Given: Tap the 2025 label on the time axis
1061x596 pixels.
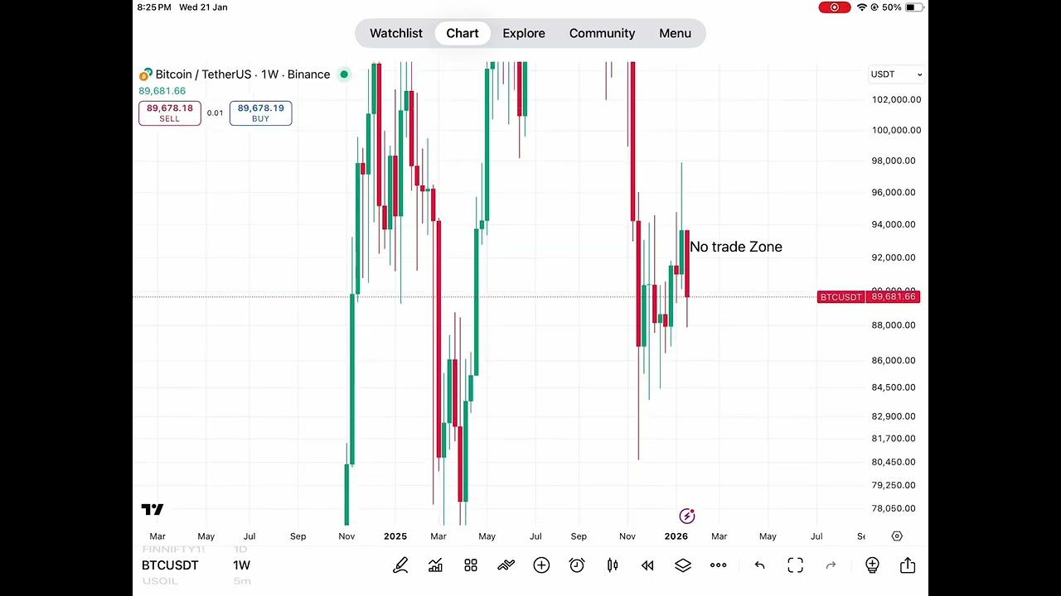Looking at the screenshot, I should tap(395, 536).
